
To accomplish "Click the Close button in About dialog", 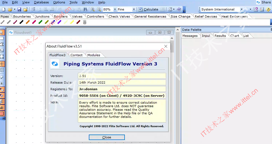I will (107, 137).
